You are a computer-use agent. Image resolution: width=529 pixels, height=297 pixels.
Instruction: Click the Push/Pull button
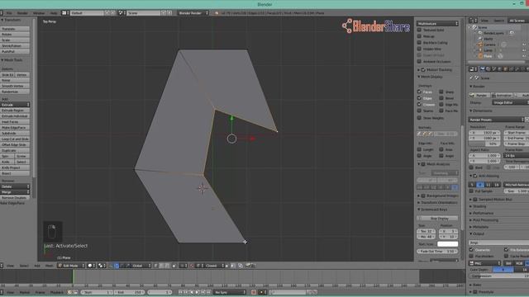15,51
